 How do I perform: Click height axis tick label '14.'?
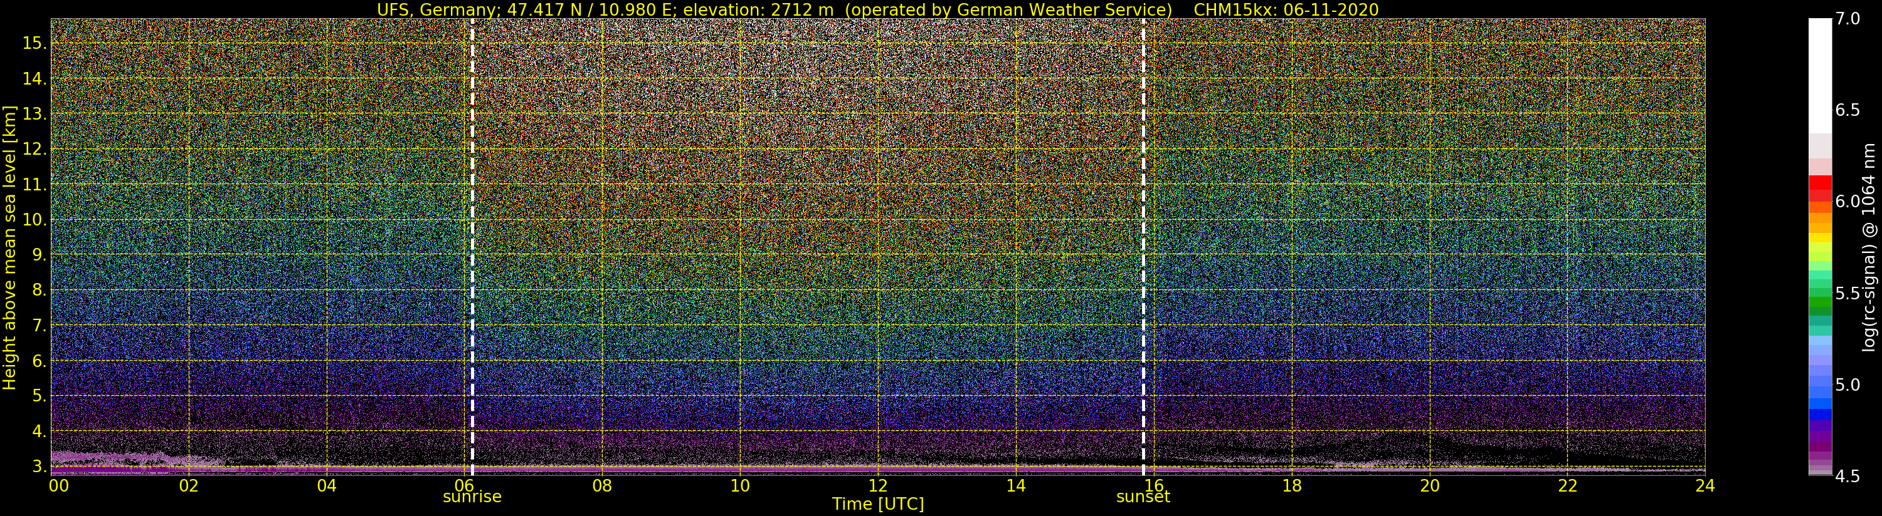point(34,78)
